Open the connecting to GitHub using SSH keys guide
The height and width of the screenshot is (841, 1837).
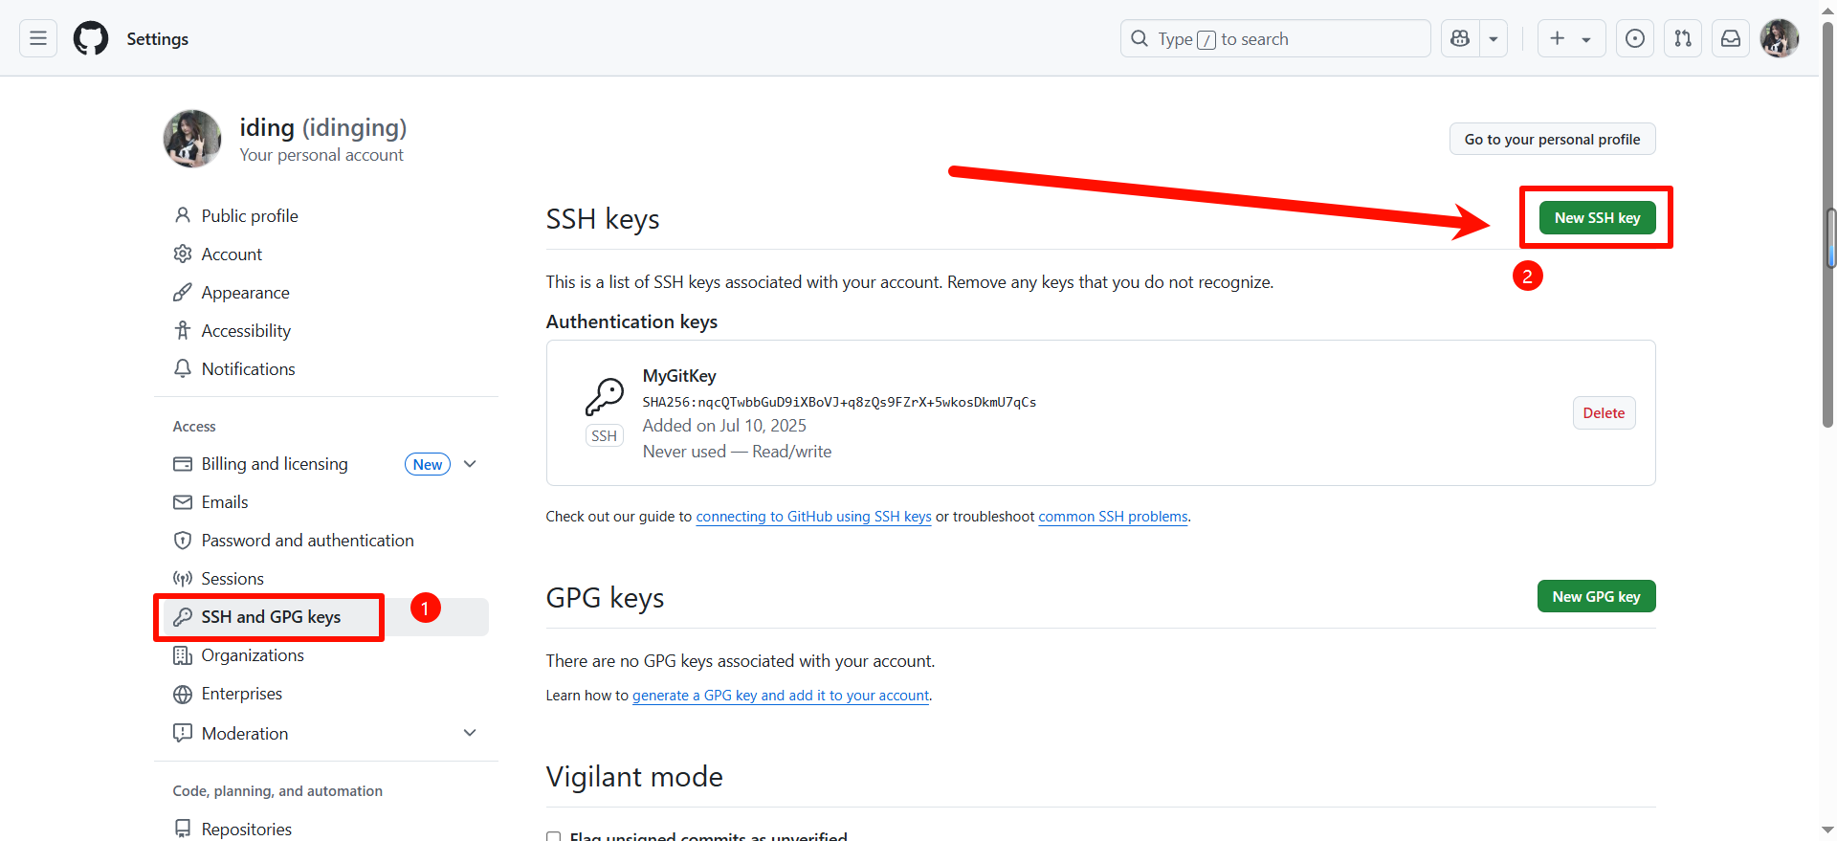point(812,517)
